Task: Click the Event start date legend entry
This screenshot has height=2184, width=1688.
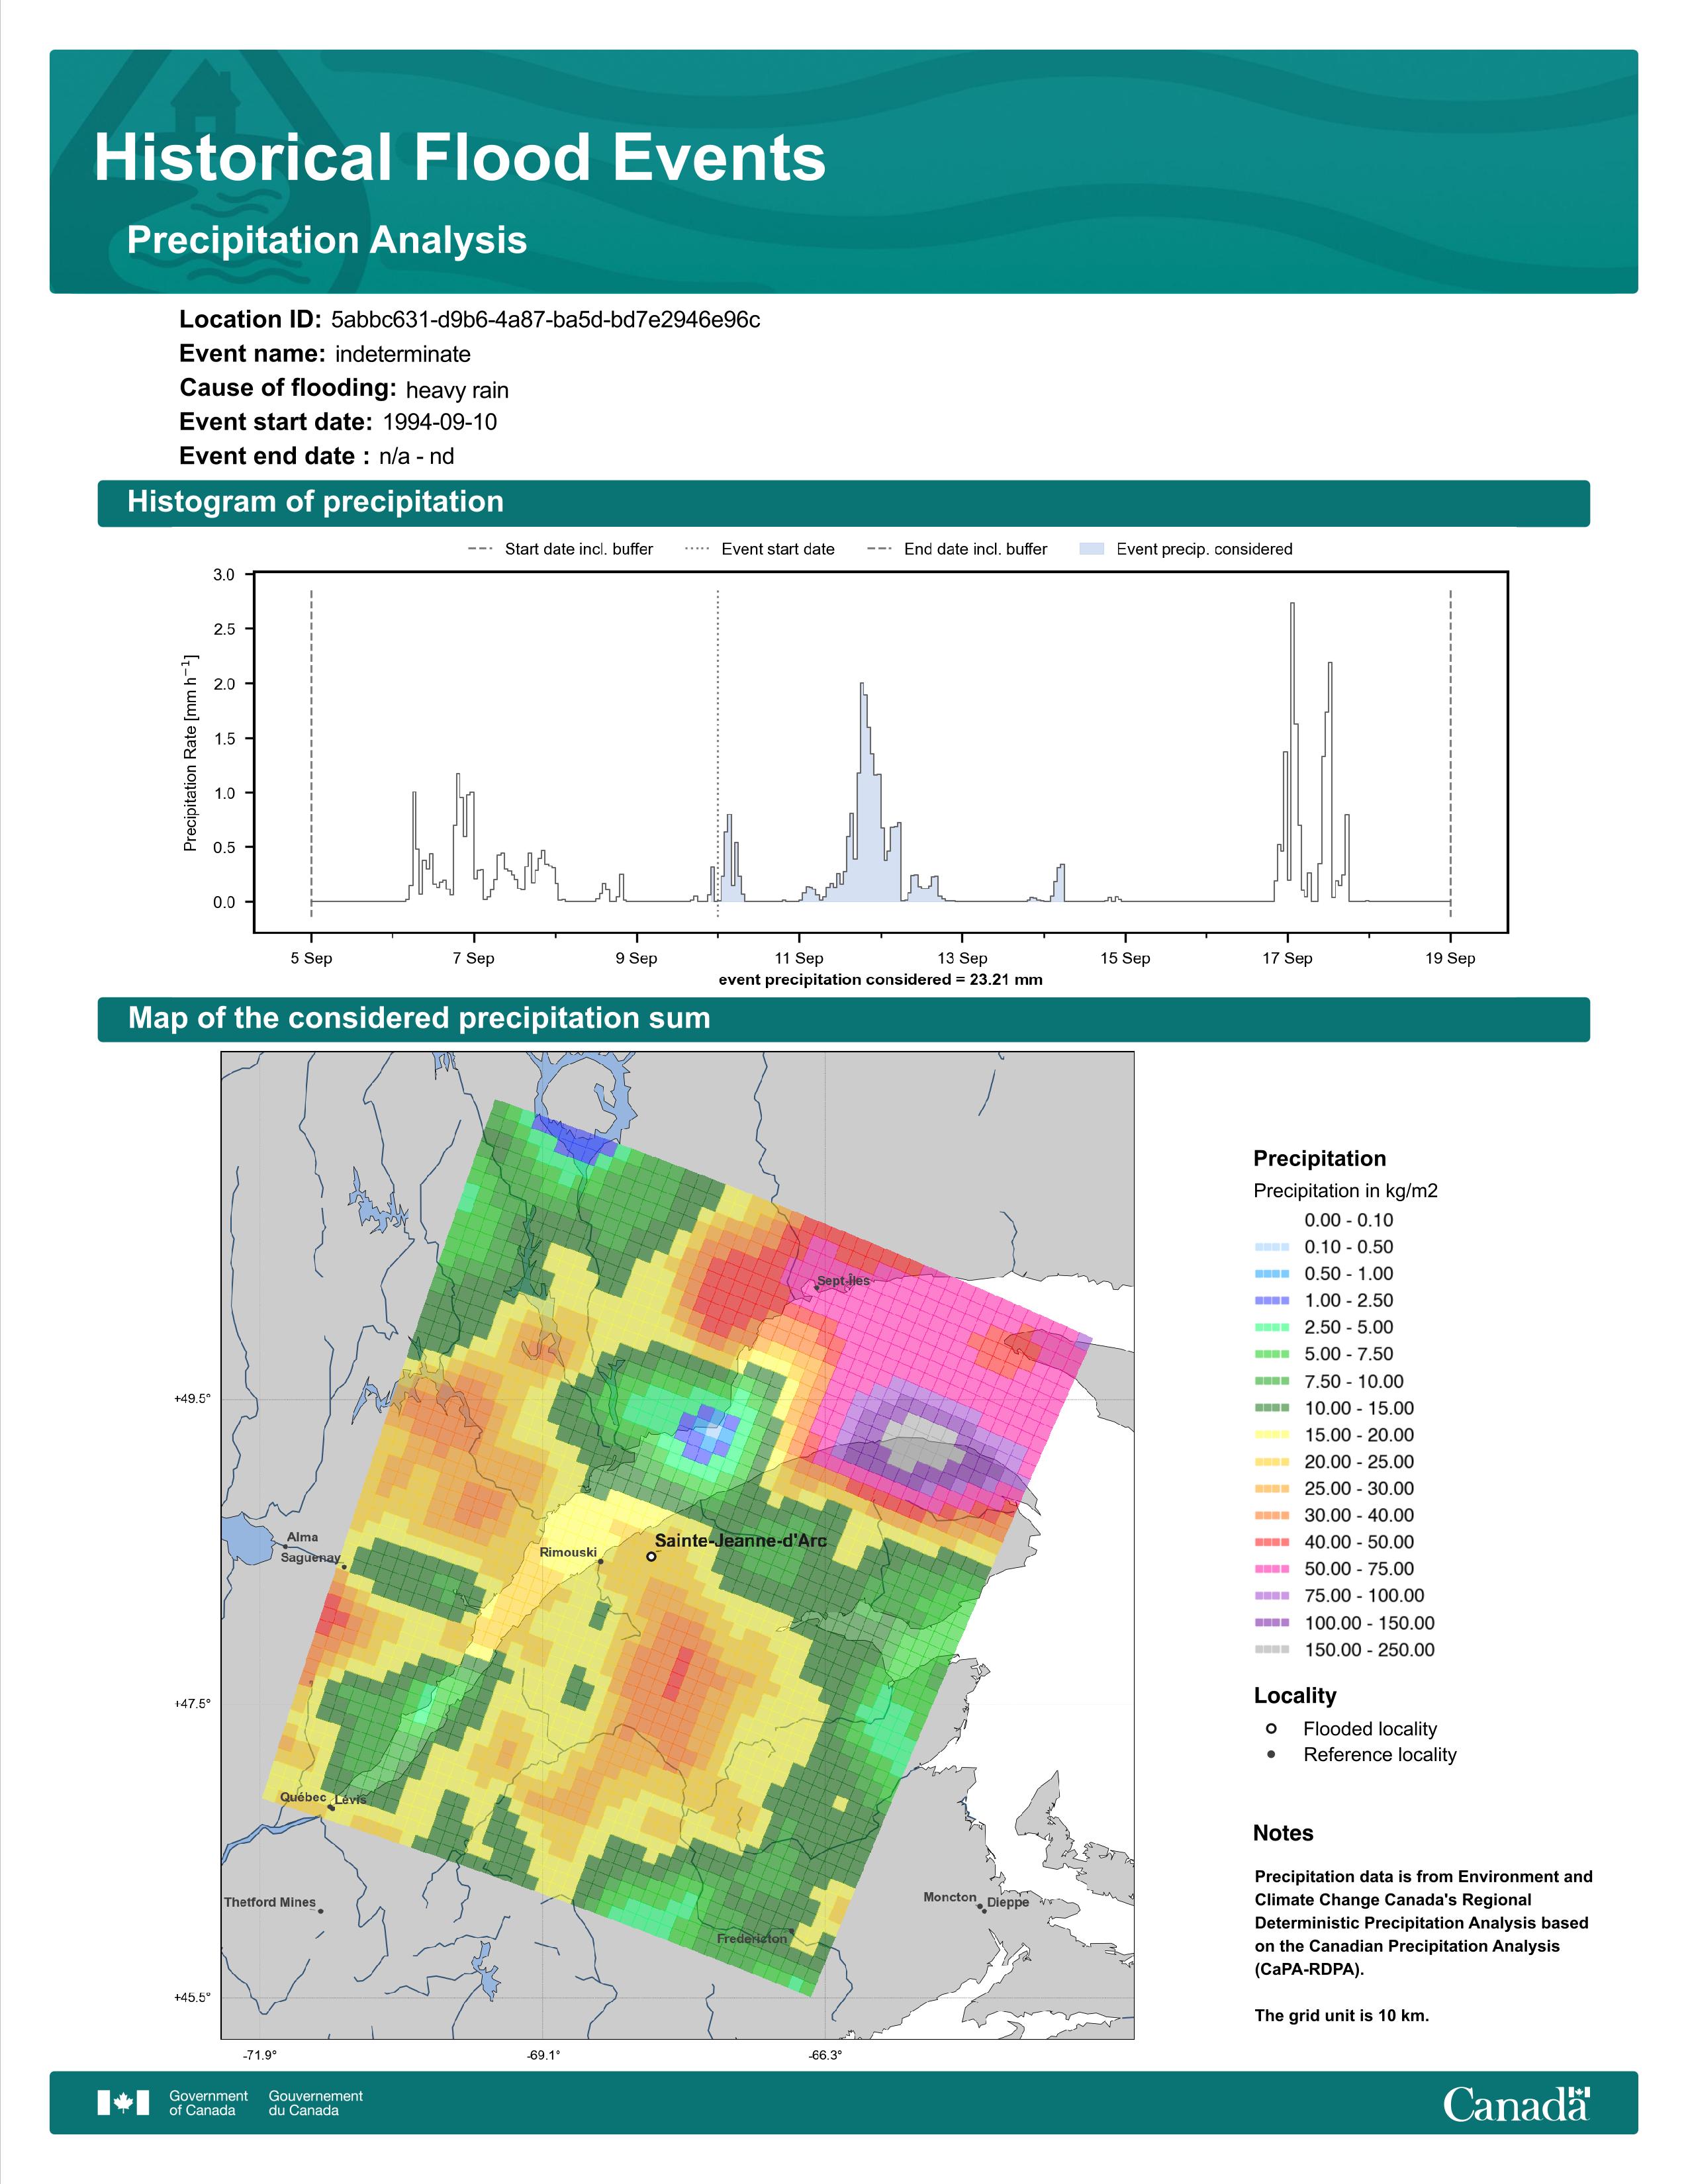Action: pos(760,549)
